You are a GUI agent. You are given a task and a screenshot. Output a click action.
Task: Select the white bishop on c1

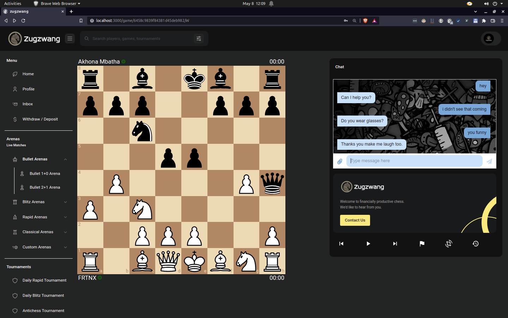[x=142, y=261]
